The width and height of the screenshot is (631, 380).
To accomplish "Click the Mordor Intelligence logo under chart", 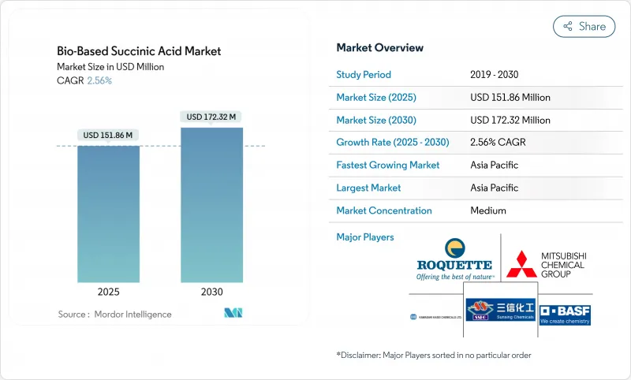I will [233, 314].
